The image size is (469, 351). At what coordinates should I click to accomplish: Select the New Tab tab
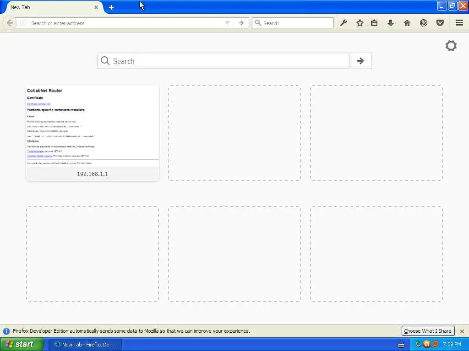[x=54, y=7]
